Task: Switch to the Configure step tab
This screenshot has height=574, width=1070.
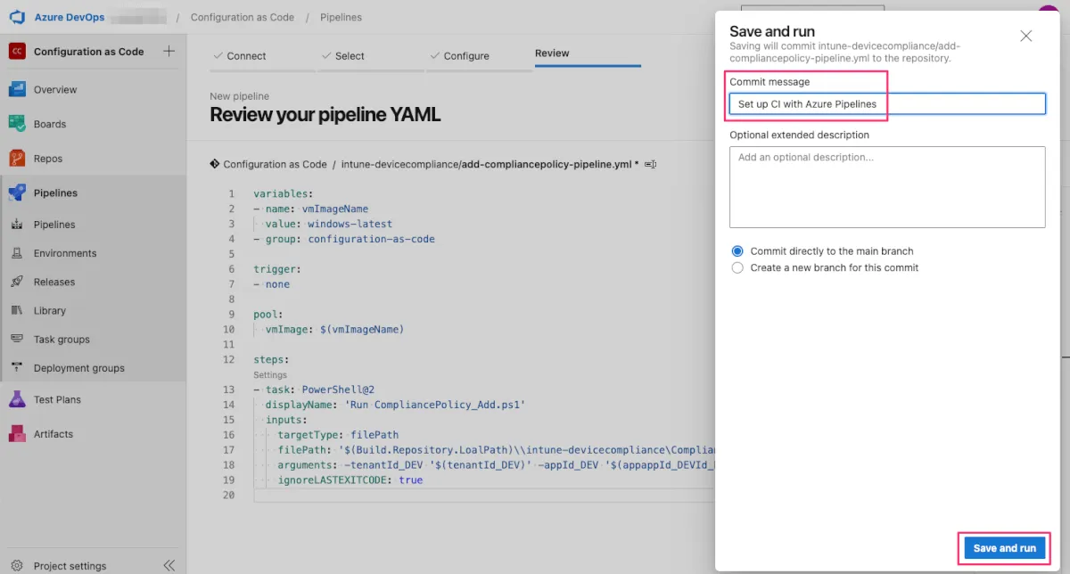Action: (466, 55)
